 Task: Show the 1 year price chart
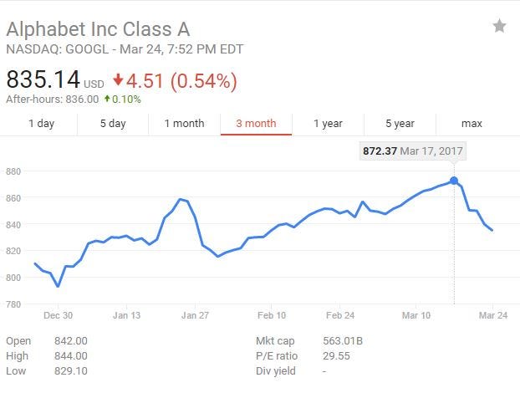coord(328,124)
